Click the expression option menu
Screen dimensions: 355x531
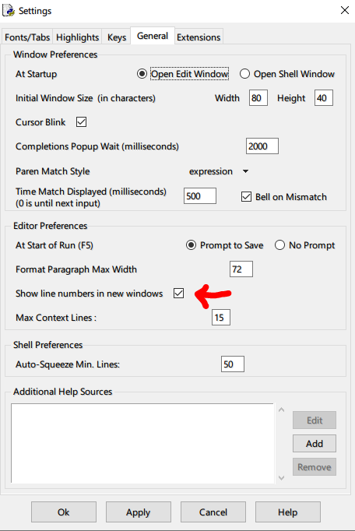pyautogui.click(x=219, y=171)
